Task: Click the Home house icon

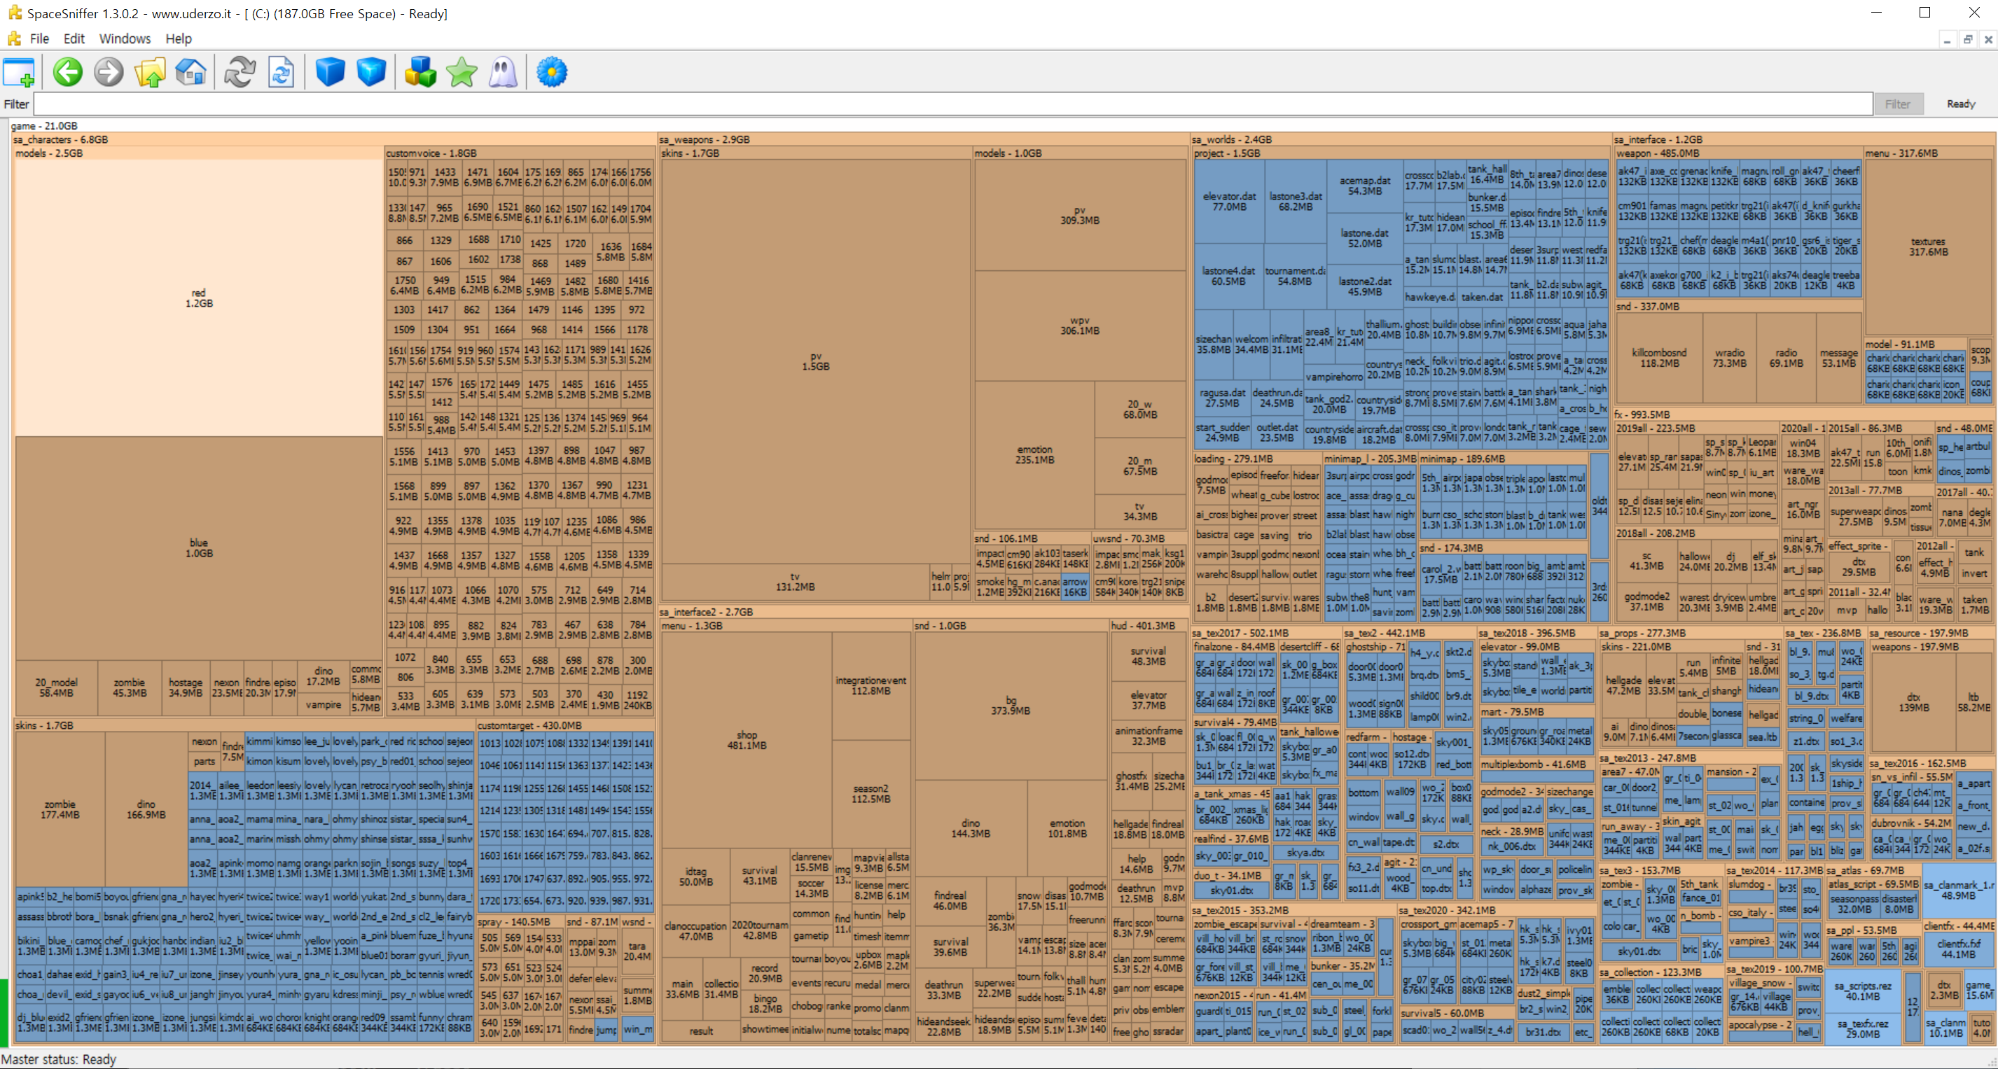Action: tap(190, 72)
